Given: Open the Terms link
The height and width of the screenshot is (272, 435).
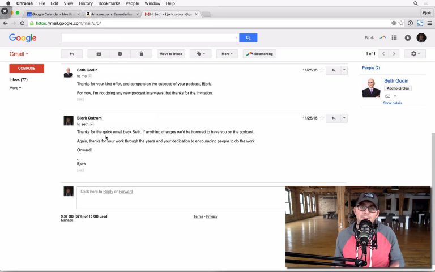Looking at the screenshot, I should (x=198, y=216).
